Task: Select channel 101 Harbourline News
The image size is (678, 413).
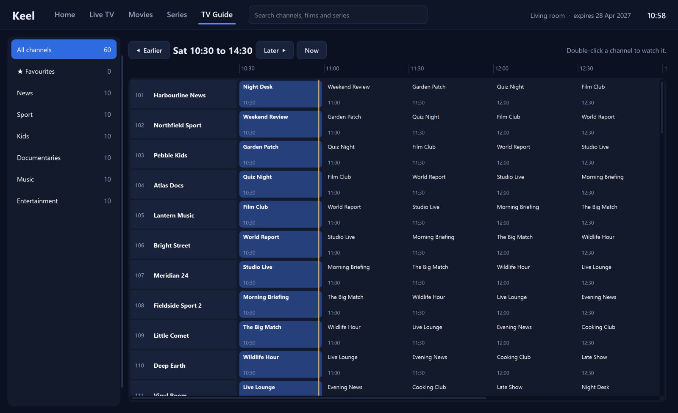Action: coord(183,95)
